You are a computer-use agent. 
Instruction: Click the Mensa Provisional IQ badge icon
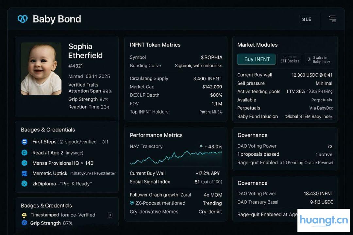click(x=24, y=163)
